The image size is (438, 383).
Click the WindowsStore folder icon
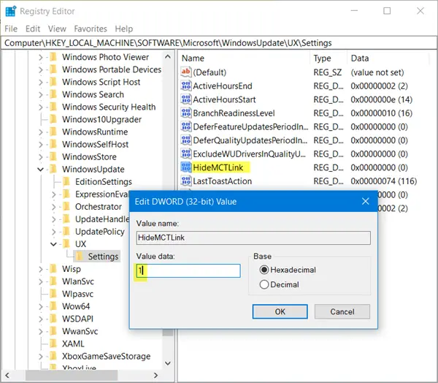point(53,156)
